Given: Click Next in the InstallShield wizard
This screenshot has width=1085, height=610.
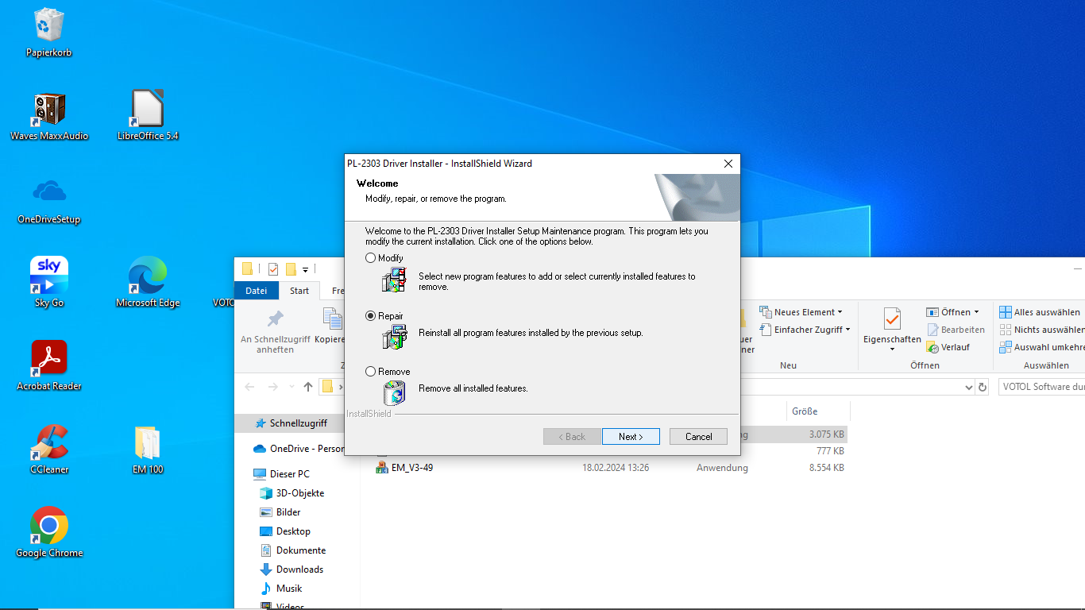Looking at the screenshot, I should click(631, 437).
